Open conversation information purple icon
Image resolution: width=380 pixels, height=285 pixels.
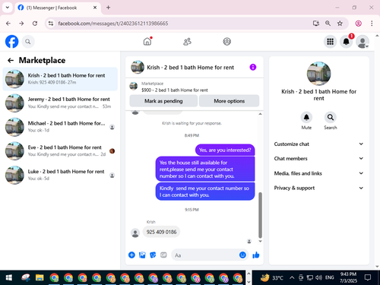click(x=252, y=67)
